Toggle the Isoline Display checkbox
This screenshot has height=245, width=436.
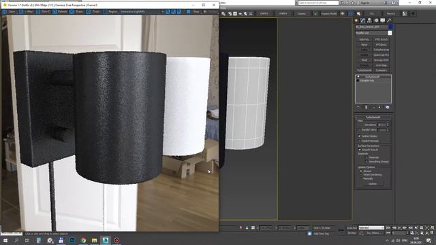[359, 136]
